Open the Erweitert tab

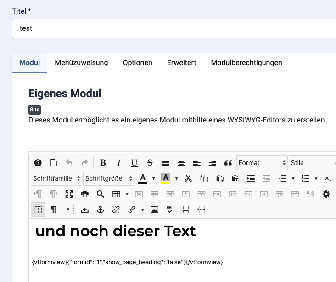pos(181,63)
